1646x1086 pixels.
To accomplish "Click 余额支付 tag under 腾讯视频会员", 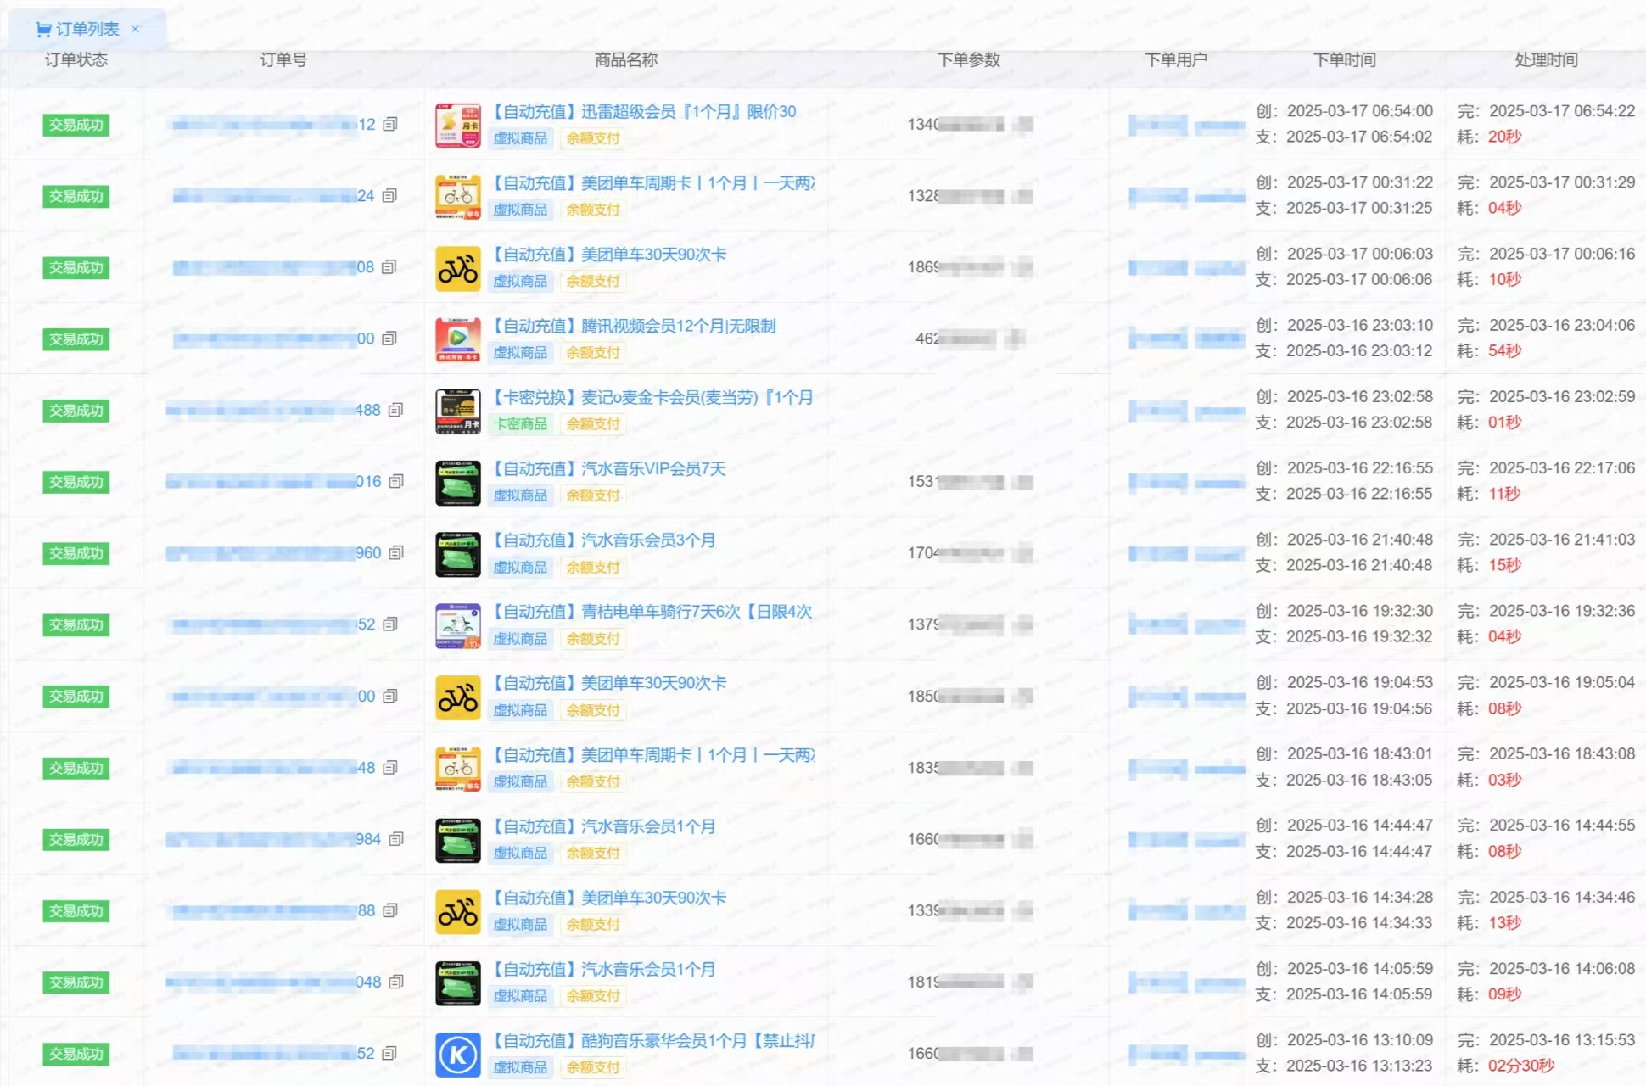I will 593,353.
